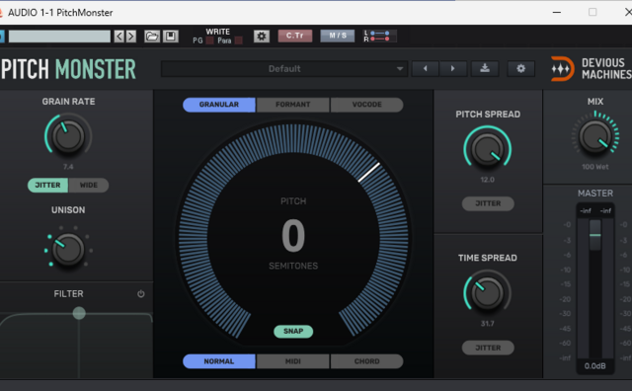Click the host preset name field

pyautogui.click(x=59, y=37)
